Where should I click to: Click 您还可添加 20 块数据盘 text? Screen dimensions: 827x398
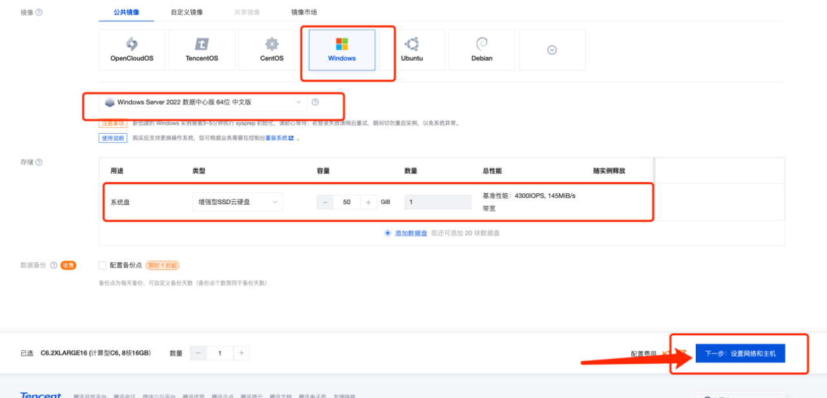tap(465, 233)
